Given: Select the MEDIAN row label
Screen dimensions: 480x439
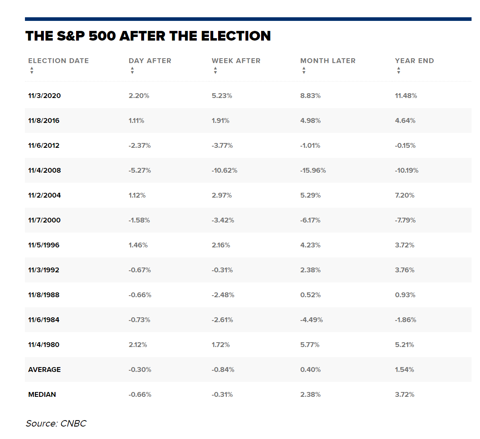Looking at the screenshot, I should coord(42,394).
